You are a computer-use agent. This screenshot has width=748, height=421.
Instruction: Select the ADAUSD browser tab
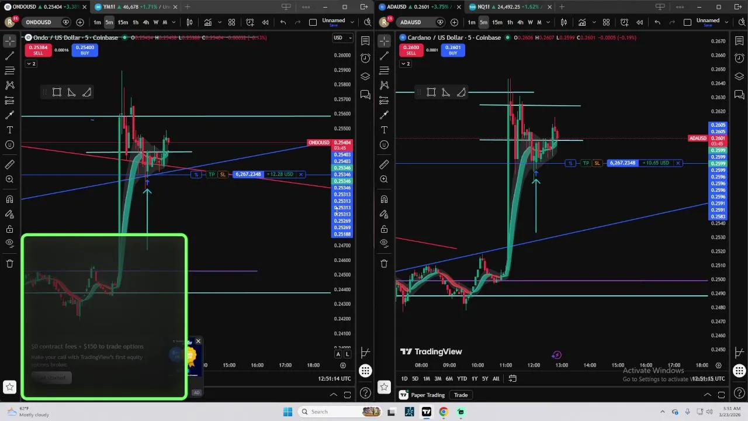pyautogui.click(x=420, y=7)
